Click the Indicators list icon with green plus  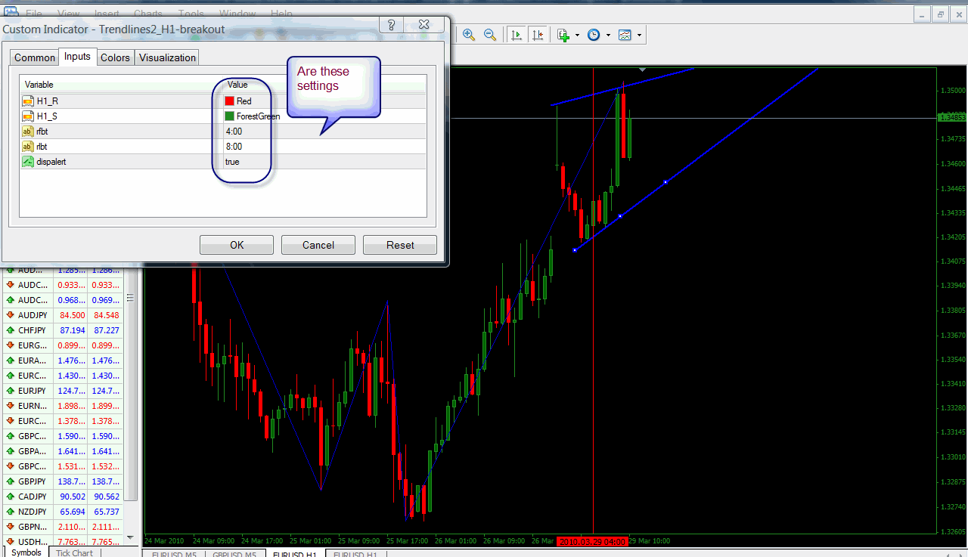point(563,35)
